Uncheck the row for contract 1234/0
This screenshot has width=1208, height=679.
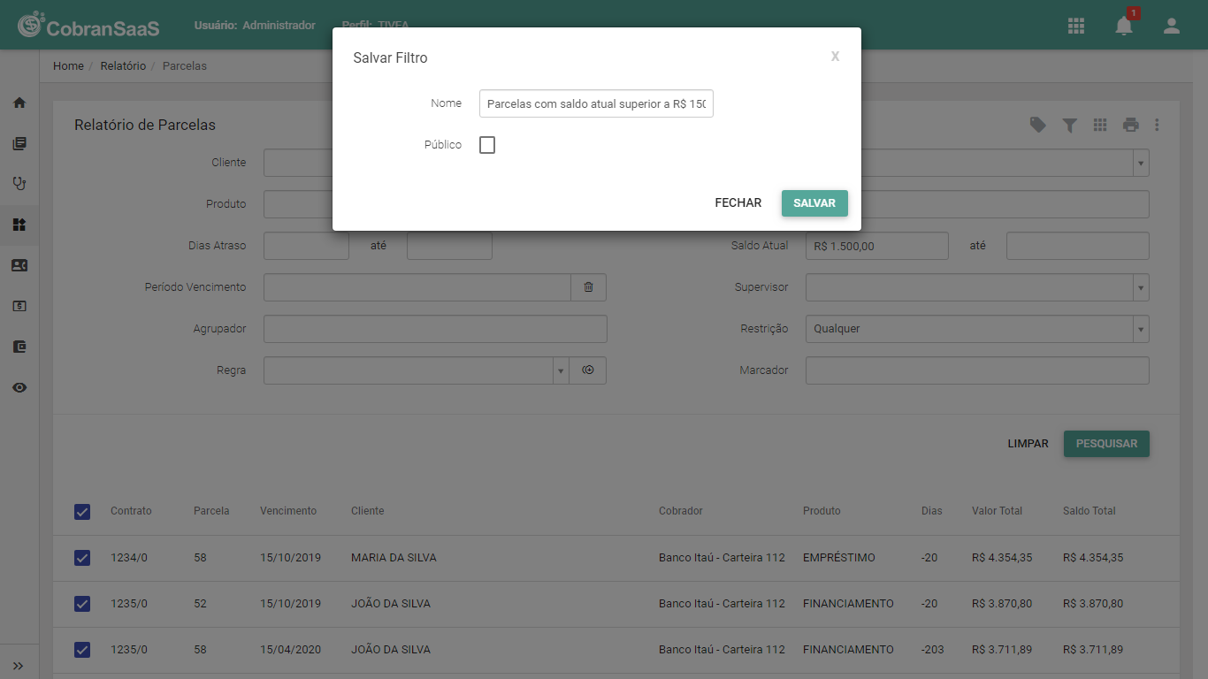pyautogui.click(x=82, y=558)
